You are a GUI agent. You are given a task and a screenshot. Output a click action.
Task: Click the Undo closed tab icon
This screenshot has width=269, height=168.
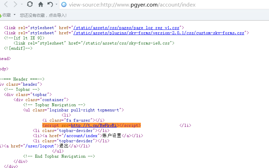50,4
